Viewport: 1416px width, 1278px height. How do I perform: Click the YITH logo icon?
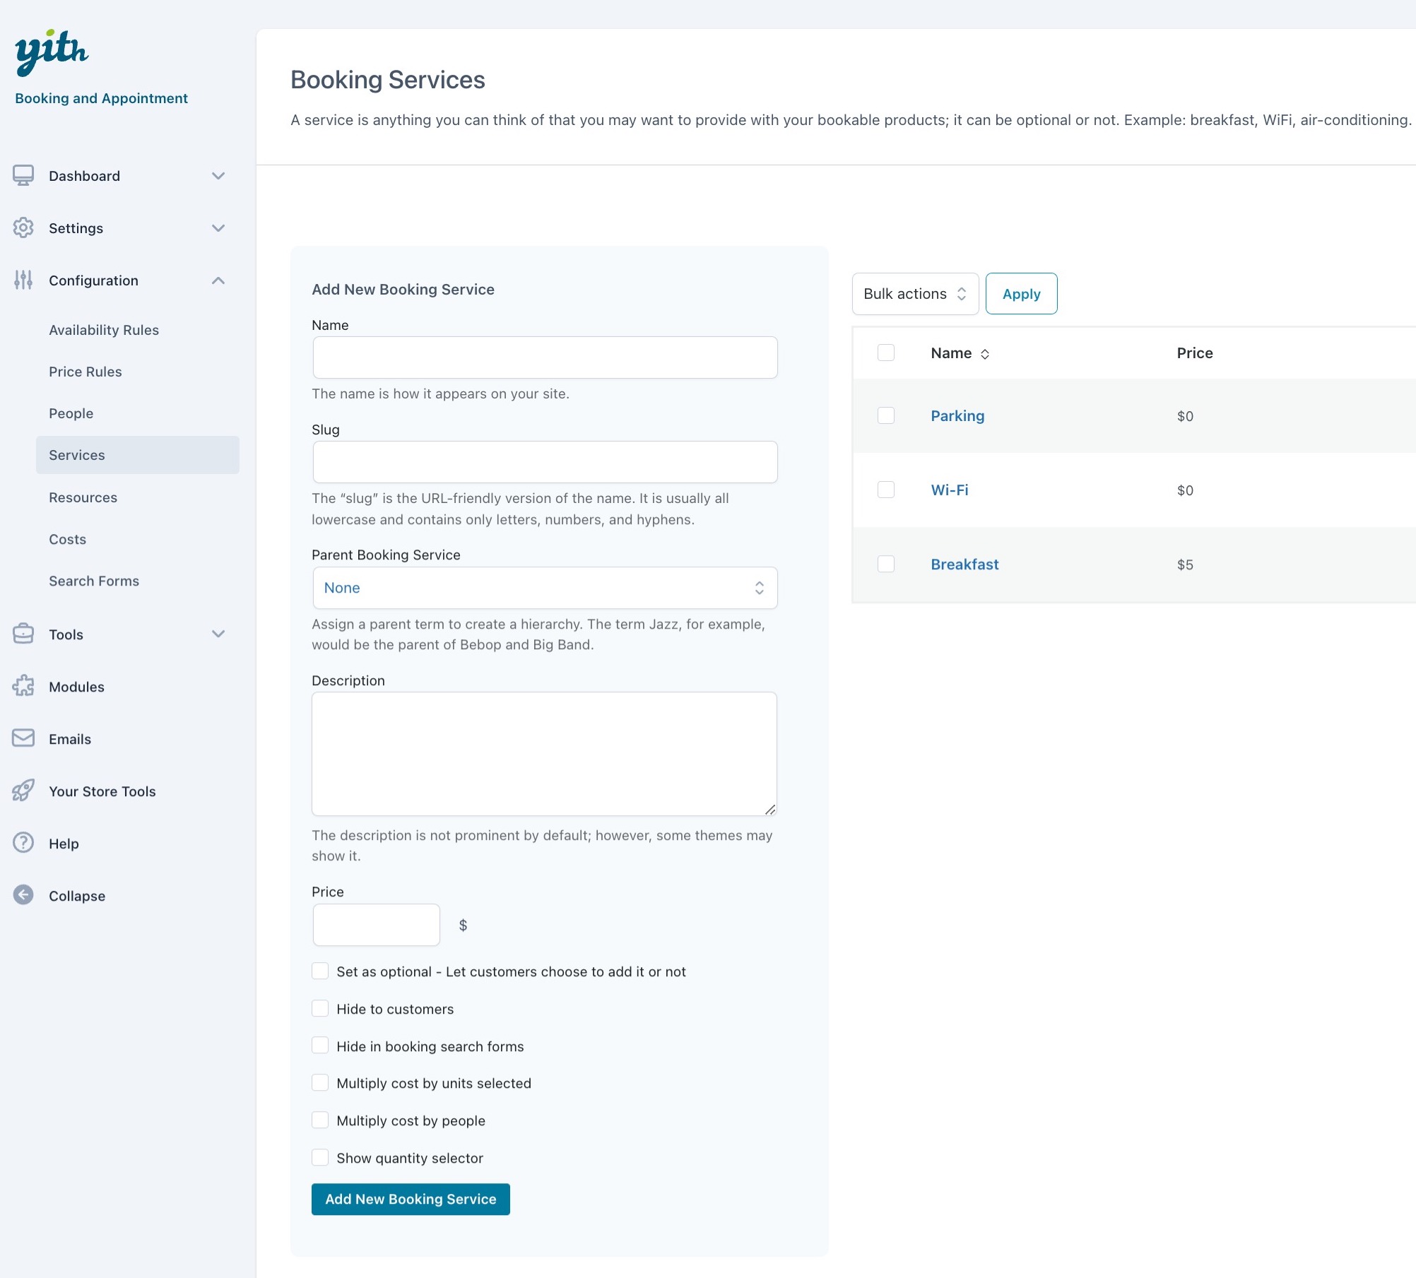pos(52,52)
